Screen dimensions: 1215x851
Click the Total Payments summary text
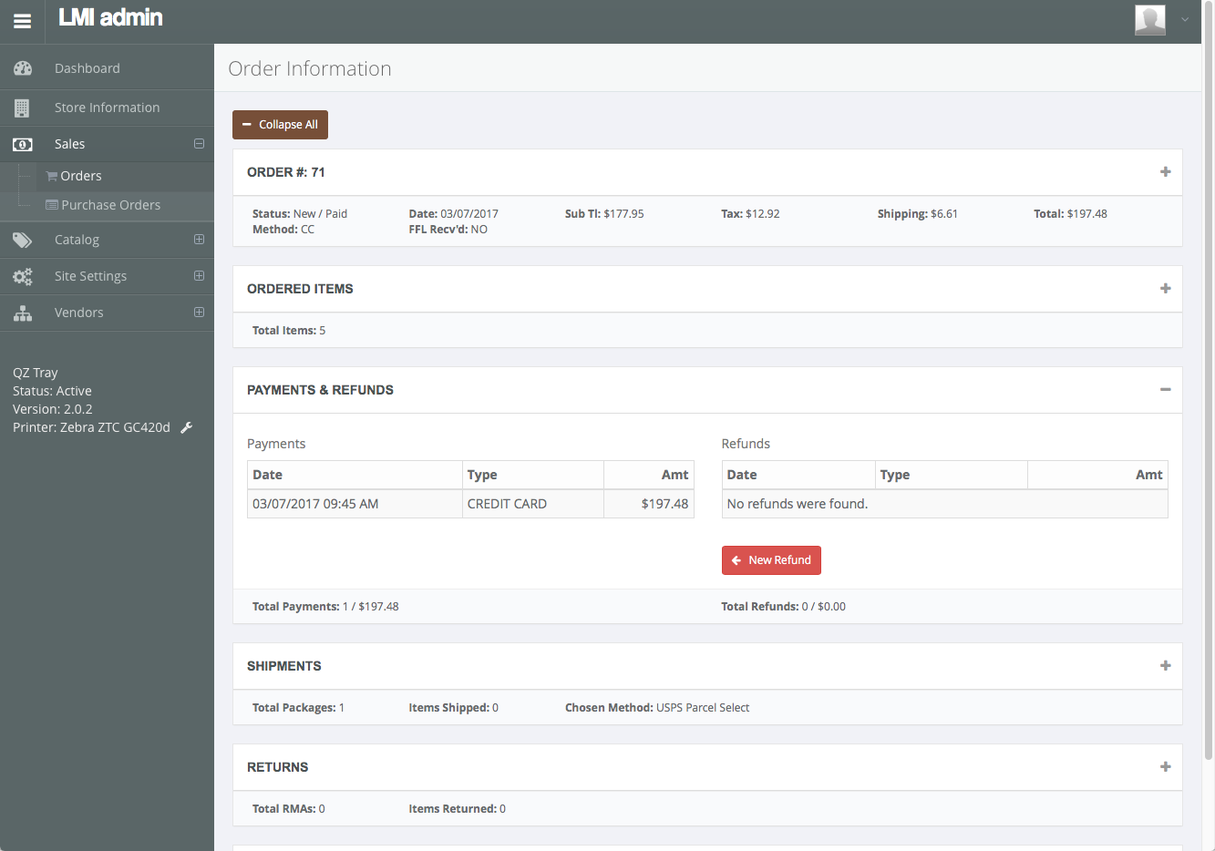[x=325, y=607]
